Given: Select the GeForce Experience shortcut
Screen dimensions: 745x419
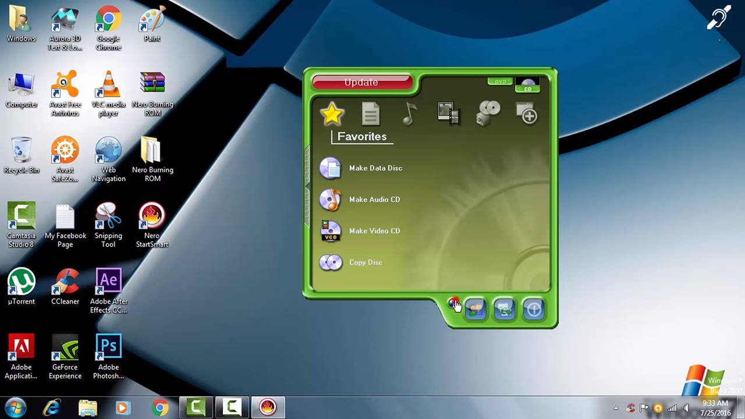Looking at the screenshot, I should [65, 357].
